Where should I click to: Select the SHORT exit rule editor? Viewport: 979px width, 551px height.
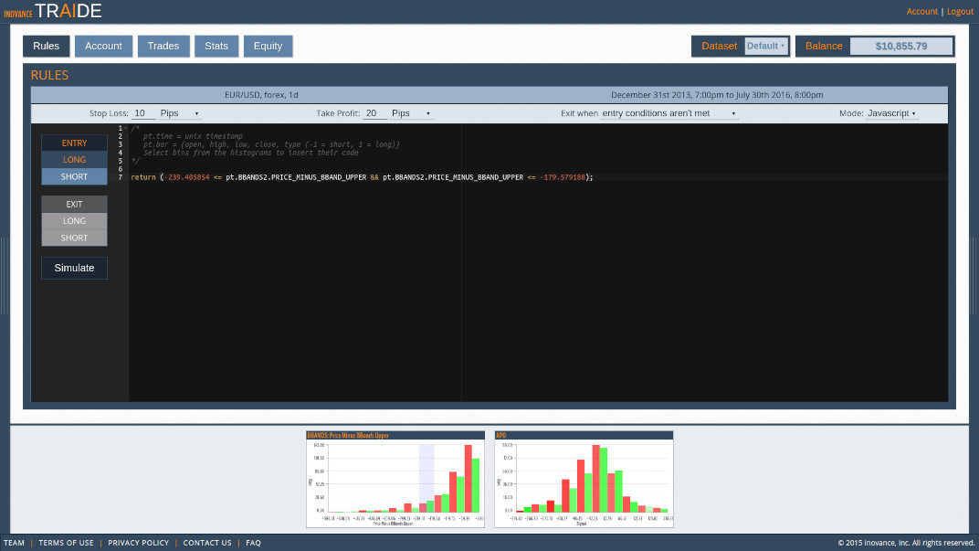click(x=74, y=238)
